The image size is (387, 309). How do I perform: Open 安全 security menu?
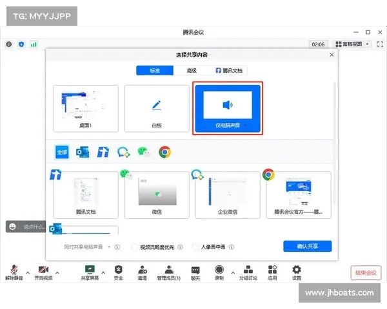tap(119, 272)
